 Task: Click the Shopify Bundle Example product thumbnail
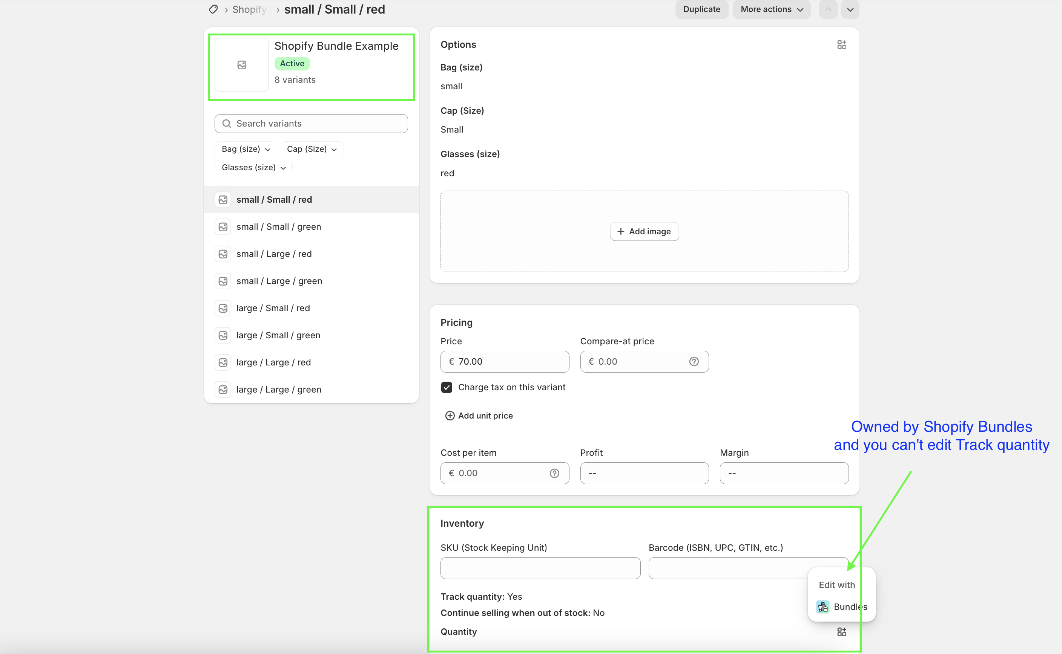pyautogui.click(x=242, y=65)
